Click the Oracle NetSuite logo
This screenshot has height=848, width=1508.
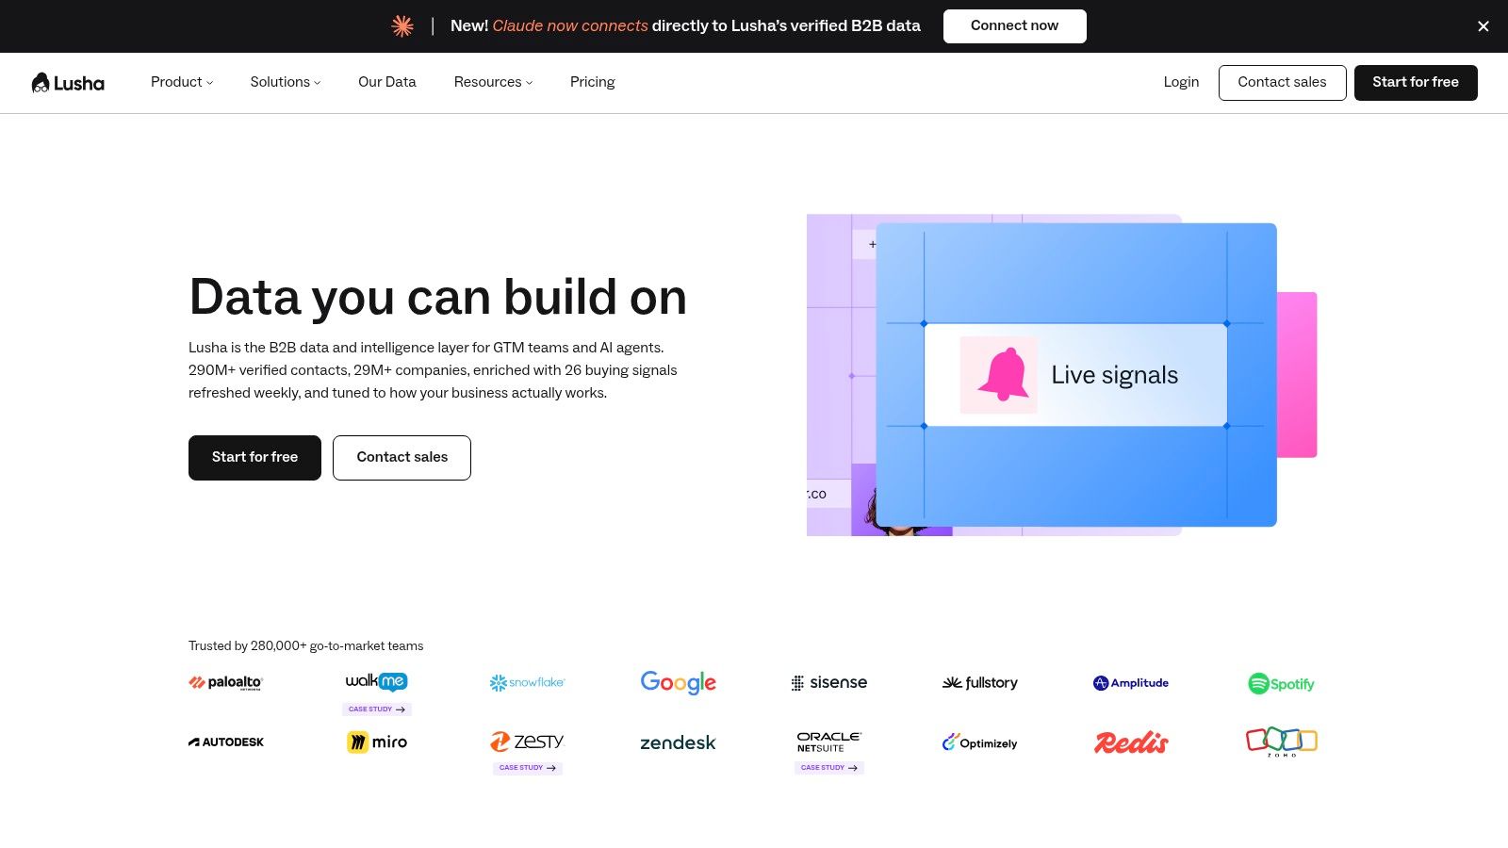pyautogui.click(x=829, y=742)
